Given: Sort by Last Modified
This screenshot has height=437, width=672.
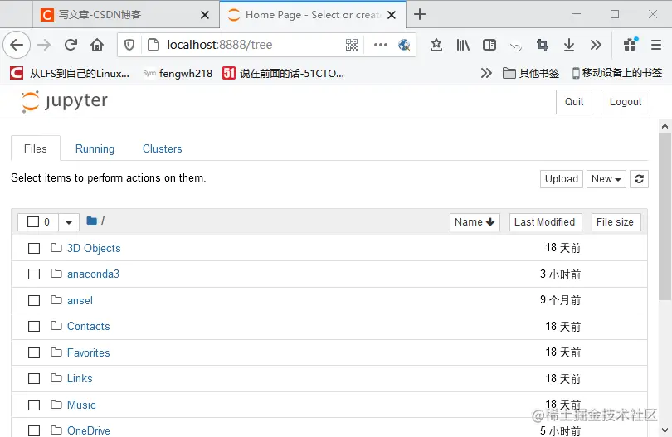Looking at the screenshot, I should [545, 222].
